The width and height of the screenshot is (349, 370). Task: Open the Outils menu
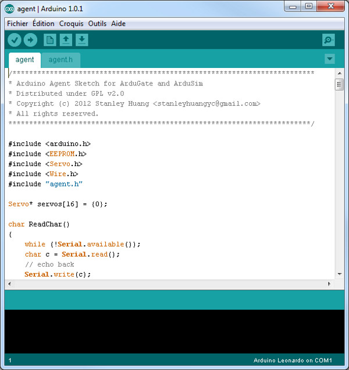pyautogui.click(x=97, y=24)
